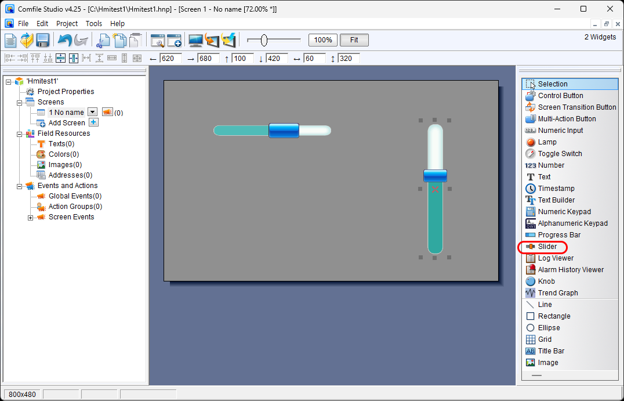Click the monitor simulator toolbar icon
This screenshot has height=401, width=624.
click(196, 40)
